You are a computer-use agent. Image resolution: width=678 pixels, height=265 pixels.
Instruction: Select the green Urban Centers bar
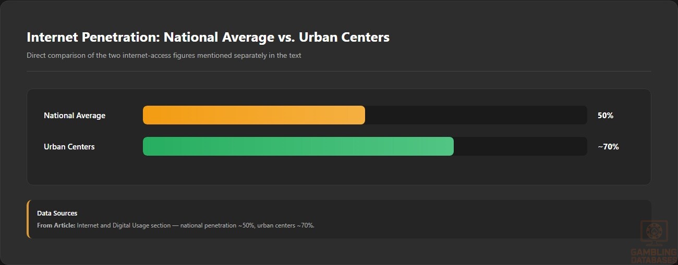click(x=298, y=146)
